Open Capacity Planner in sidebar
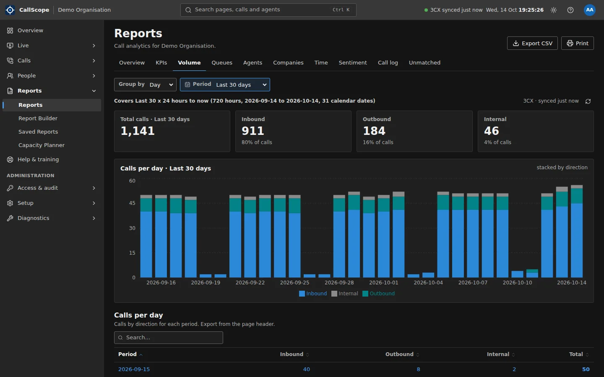604x377 pixels. [52, 145]
